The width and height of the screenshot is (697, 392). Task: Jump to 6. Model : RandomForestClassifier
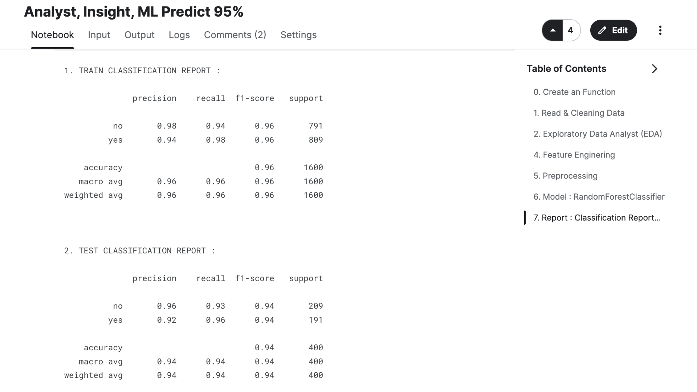coord(599,197)
